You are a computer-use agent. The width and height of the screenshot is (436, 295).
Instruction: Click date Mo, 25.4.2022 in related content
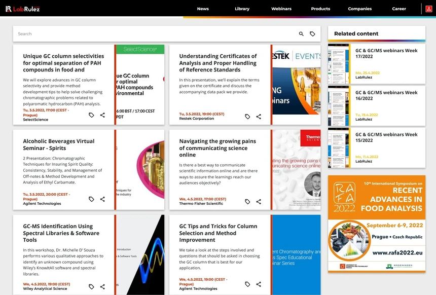[x=368, y=73]
